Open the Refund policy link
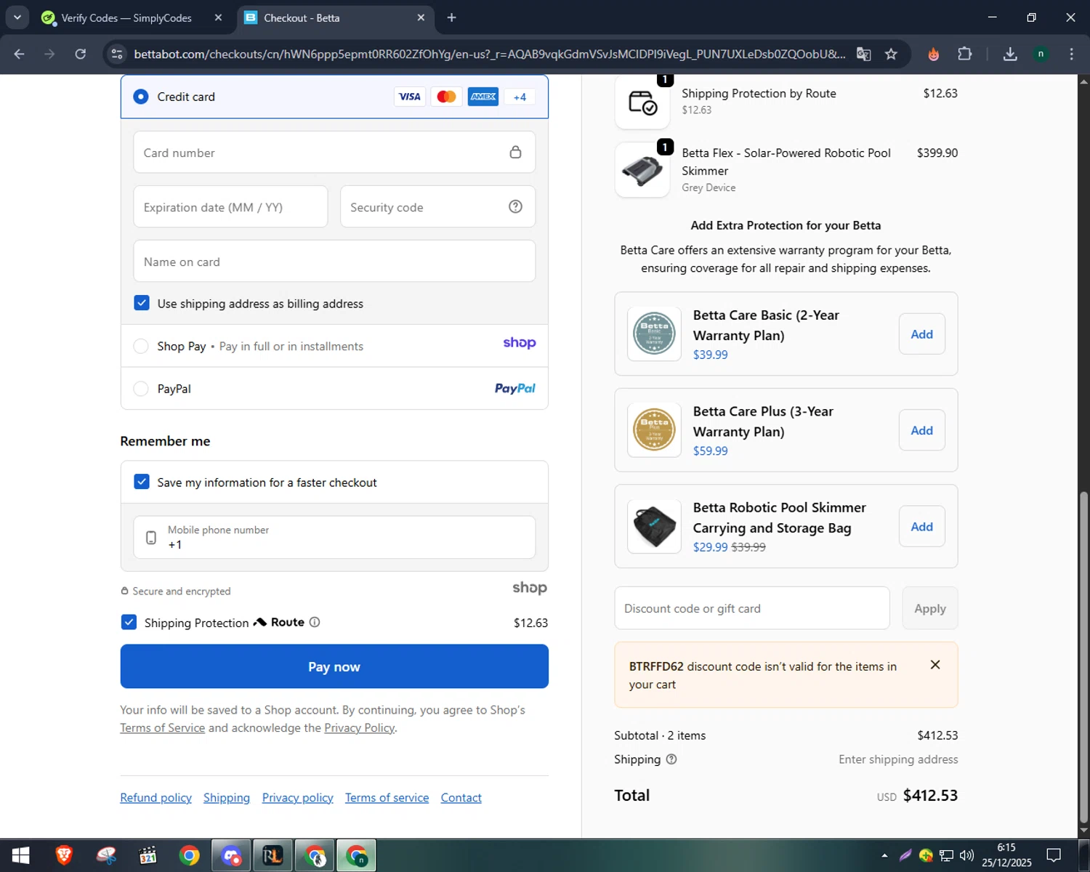 [x=156, y=798]
